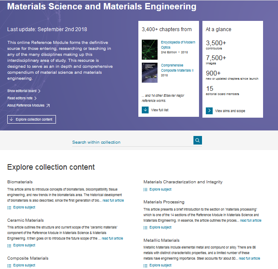Expand Show editorial board

click(23, 91)
